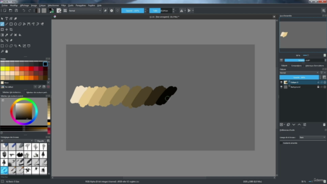This screenshot has height=184, width=327.
Task: Click the Undo arrow icon
Action: 24,11
